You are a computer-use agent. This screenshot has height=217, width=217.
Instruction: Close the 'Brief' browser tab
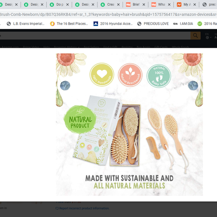pos(144,5)
